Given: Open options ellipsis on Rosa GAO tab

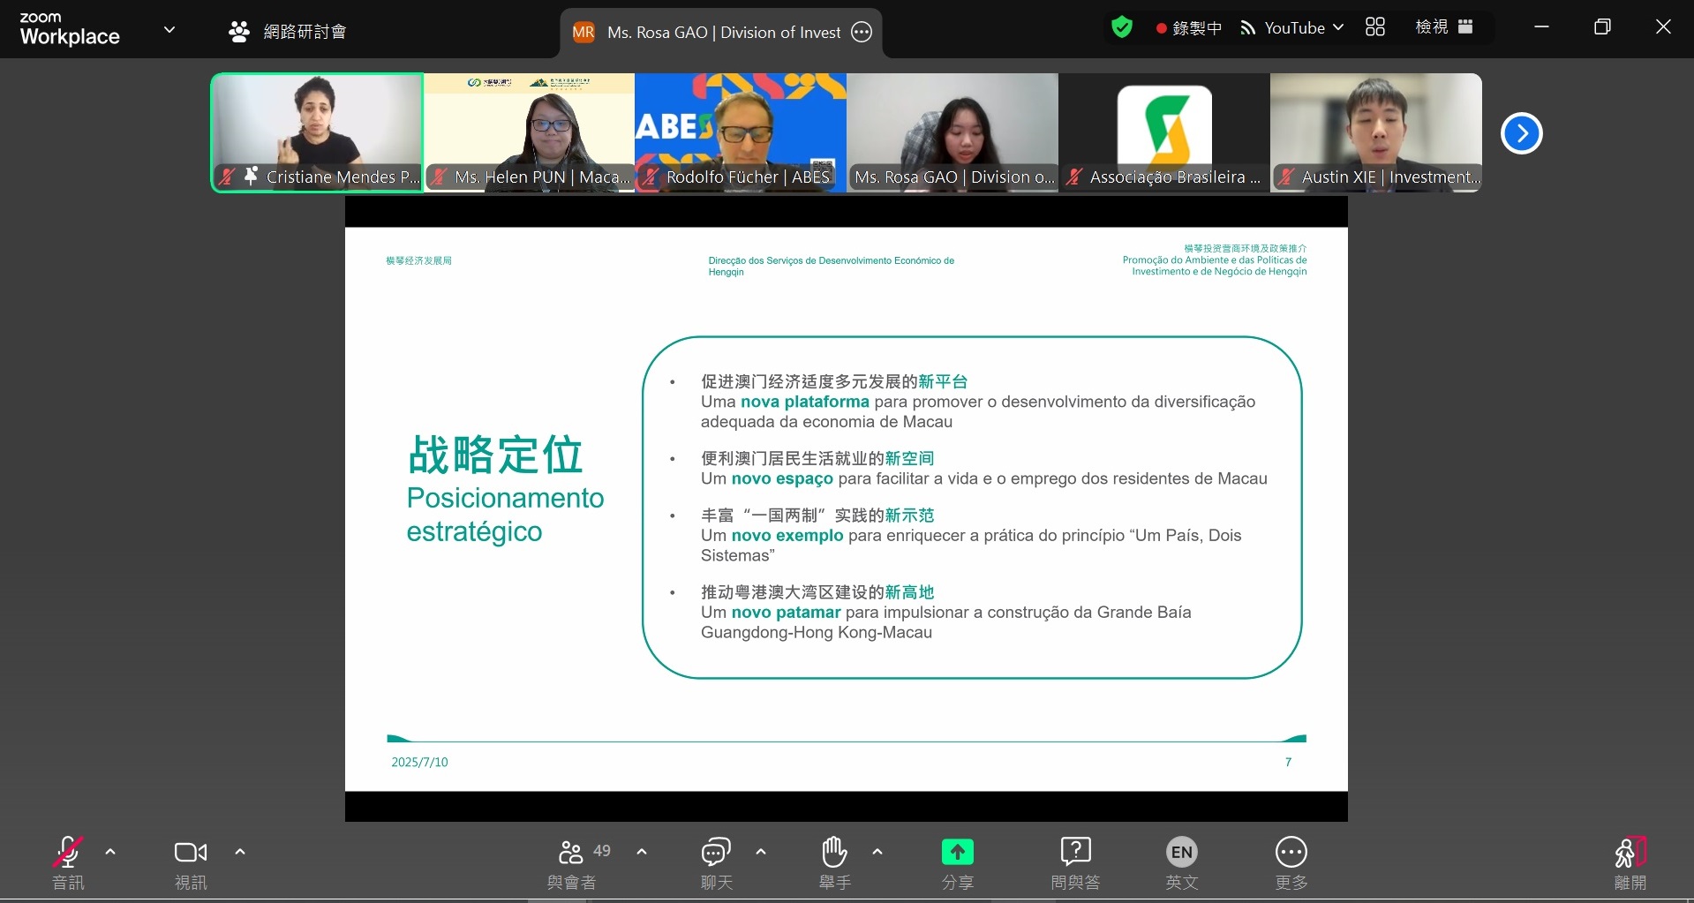Looking at the screenshot, I should [x=862, y=33].
